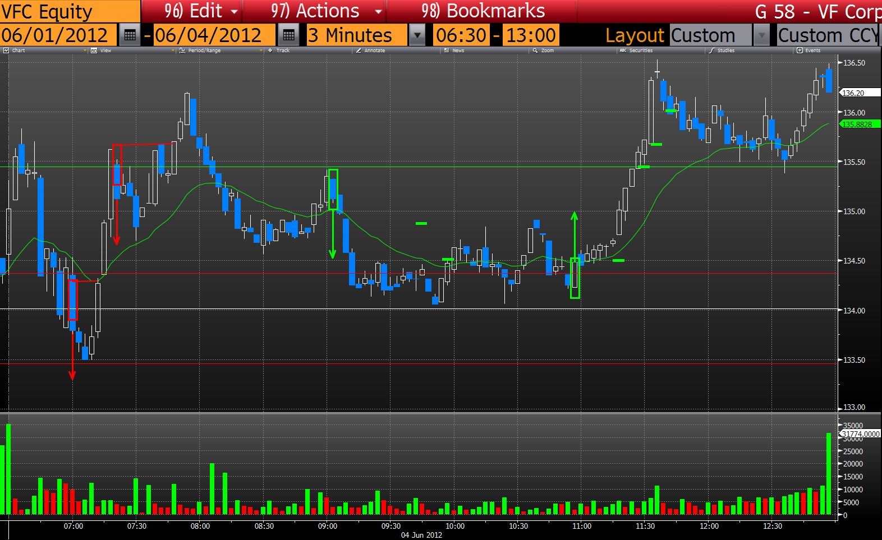Click the orange Layout label
The height and width of the screenshot is (540, 882).
click(635, 35)
